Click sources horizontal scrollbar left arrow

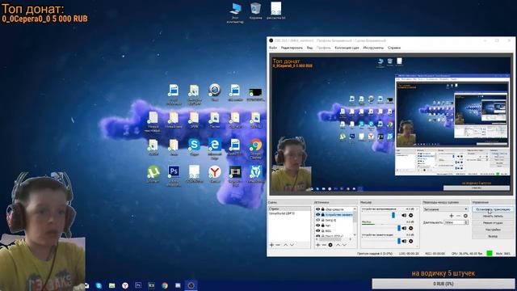pyautogui.click(x=316, y=239)
